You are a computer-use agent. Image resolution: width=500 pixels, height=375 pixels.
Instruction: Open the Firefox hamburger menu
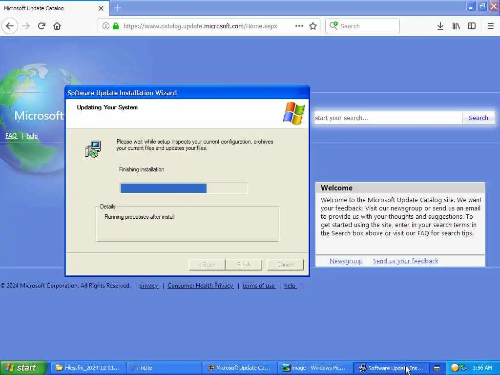click(x=491, y=26)
